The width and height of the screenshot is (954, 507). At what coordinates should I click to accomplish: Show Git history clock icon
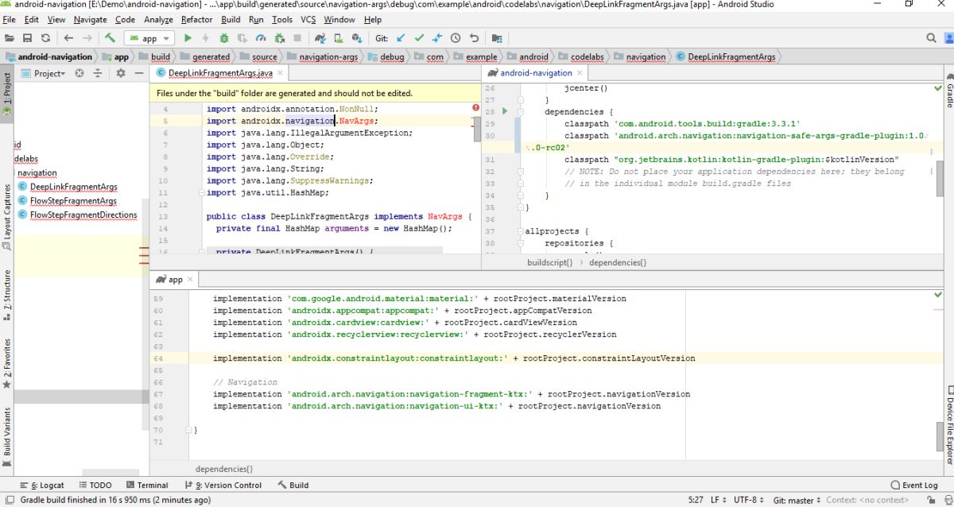[456, 38]
